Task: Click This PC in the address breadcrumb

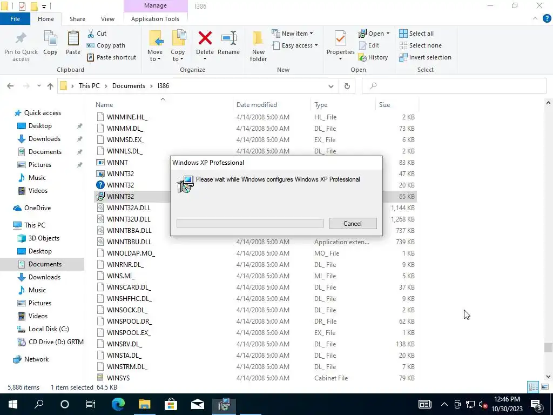Action: pyautogui.click(x=89, y=86)
